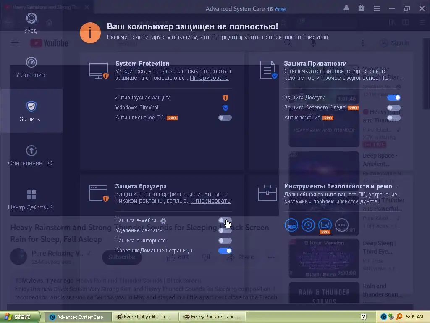Toggle the Защита Доступа switch
This screenshot has width=430, height=323.
pyautogui.click(x=394, y=98)
